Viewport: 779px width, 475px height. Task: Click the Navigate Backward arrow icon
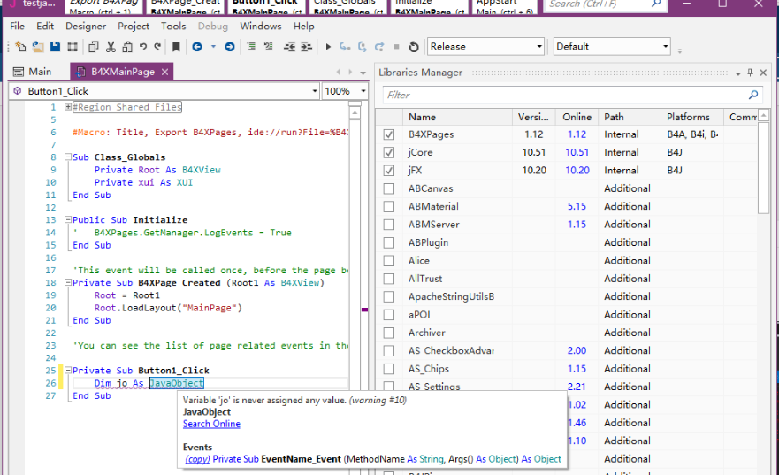(197, 47)
